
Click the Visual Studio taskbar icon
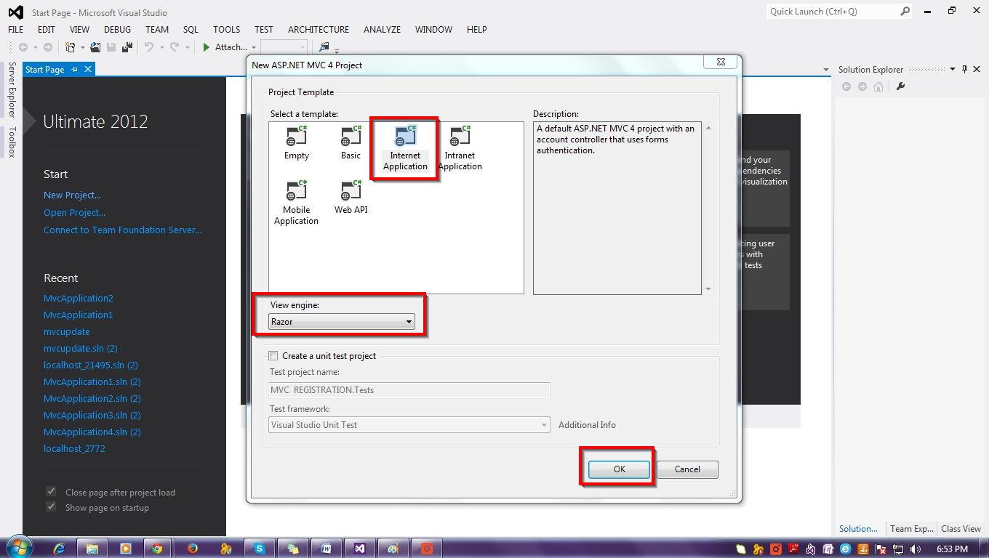pos(360,547)
